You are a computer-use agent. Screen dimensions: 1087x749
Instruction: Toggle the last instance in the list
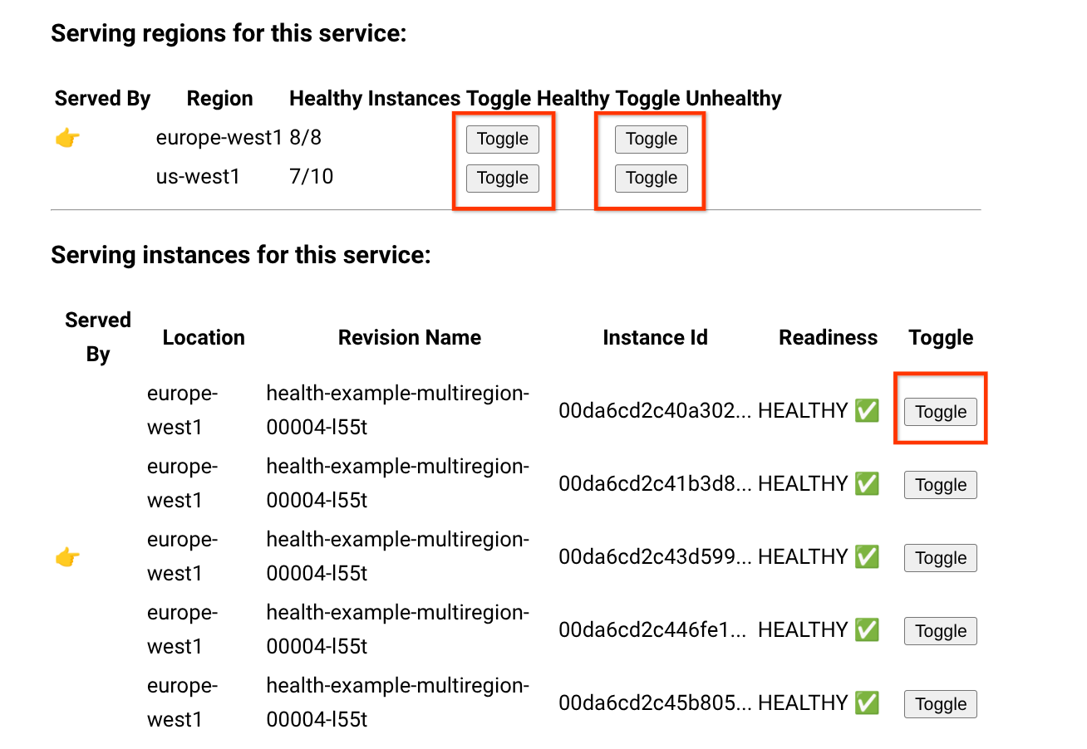[940, 703]
